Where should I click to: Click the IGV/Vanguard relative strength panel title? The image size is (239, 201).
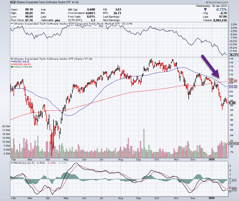[x=71, y=24]
